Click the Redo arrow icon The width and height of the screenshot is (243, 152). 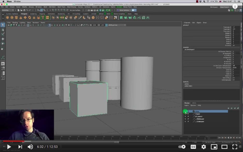point(30,10)
